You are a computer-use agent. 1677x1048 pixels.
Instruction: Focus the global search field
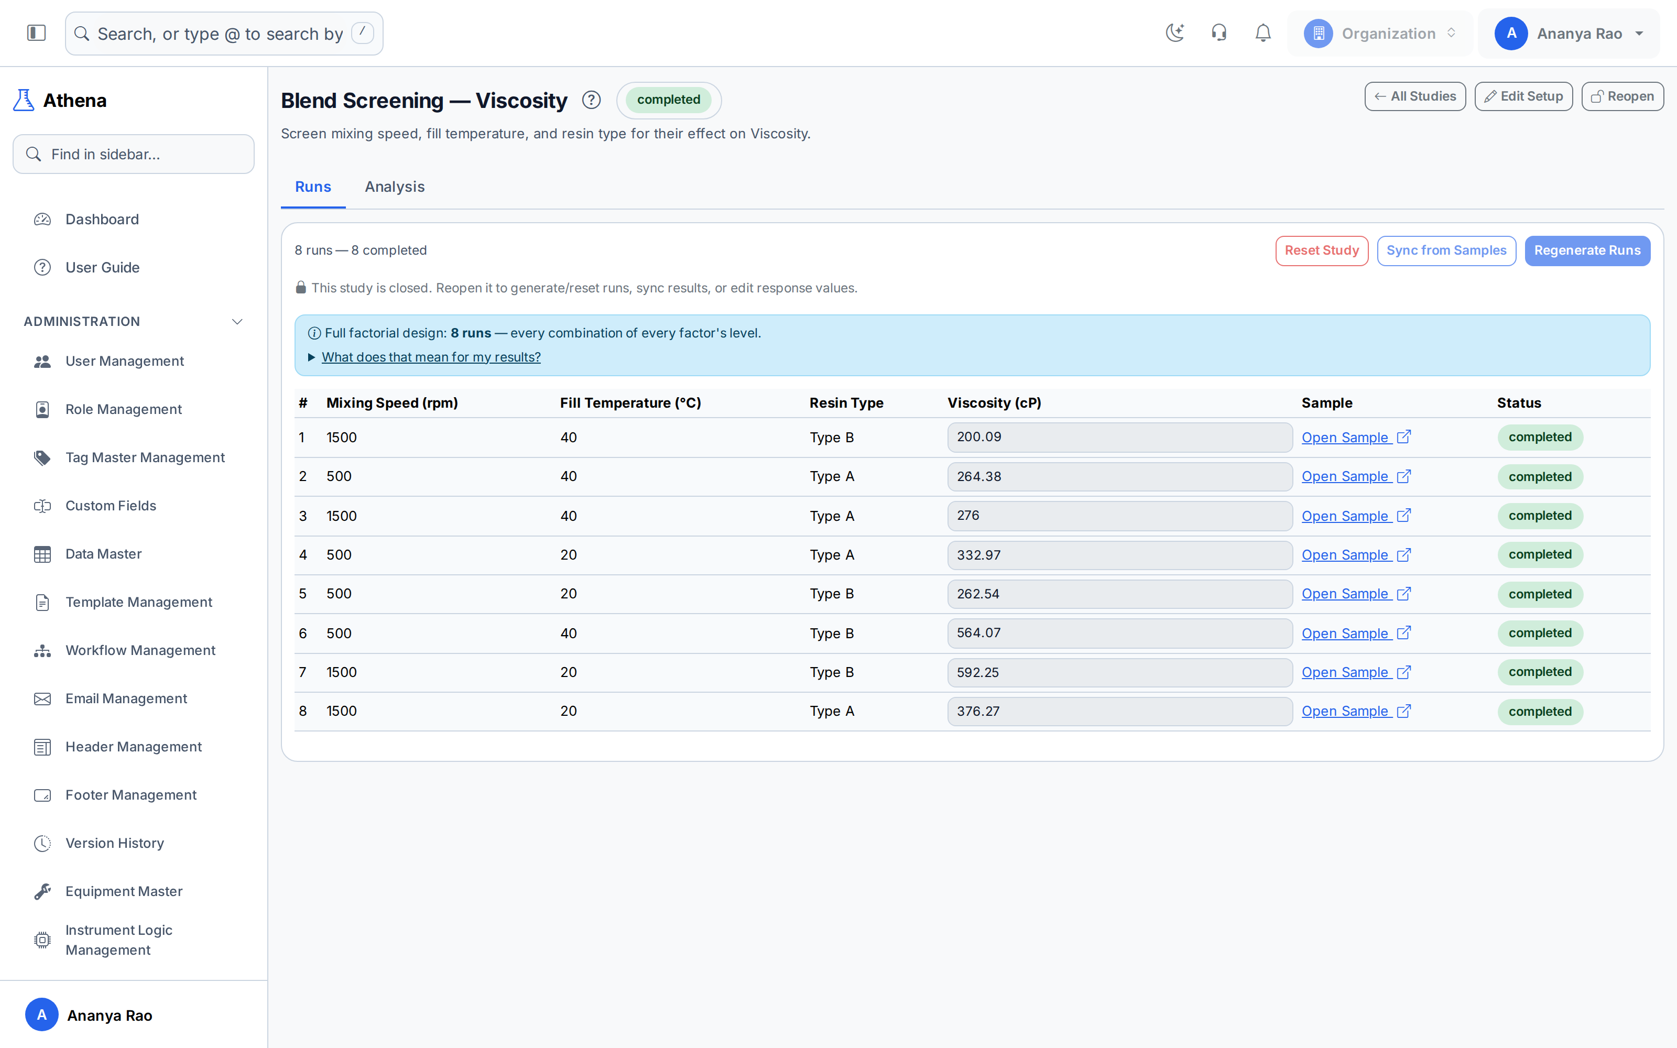coord(224,33)
